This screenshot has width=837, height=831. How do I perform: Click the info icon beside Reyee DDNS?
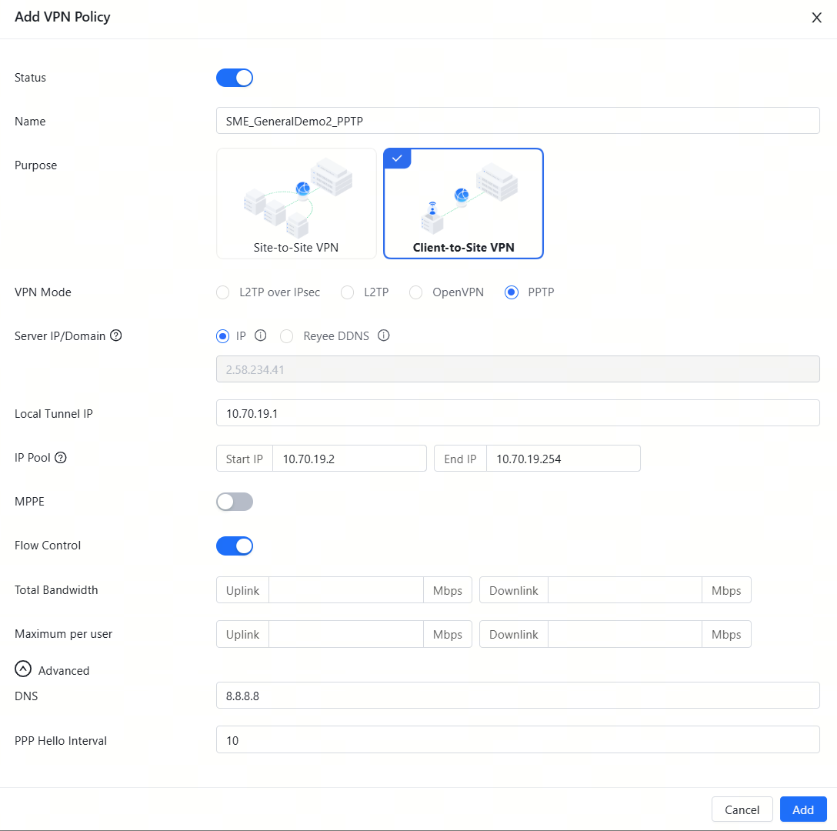point(384,335)
